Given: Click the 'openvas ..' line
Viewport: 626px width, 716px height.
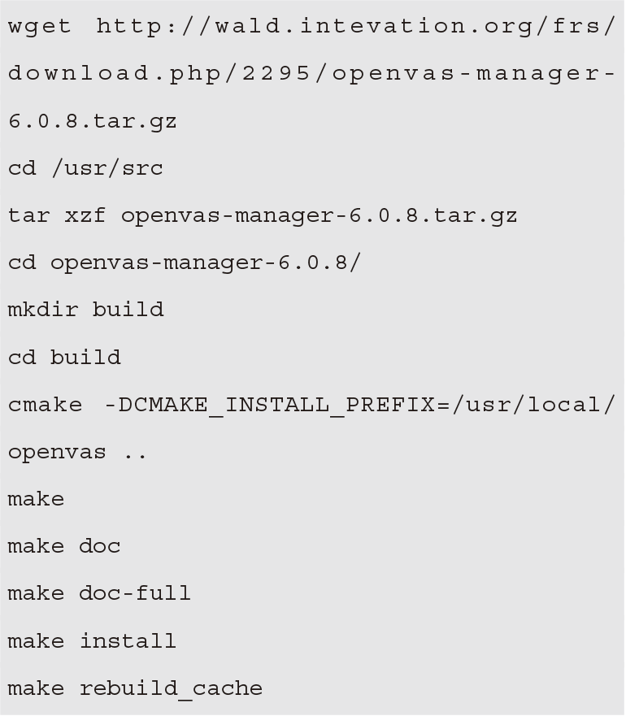Looking at the screenshot, I should coord(77,453).
